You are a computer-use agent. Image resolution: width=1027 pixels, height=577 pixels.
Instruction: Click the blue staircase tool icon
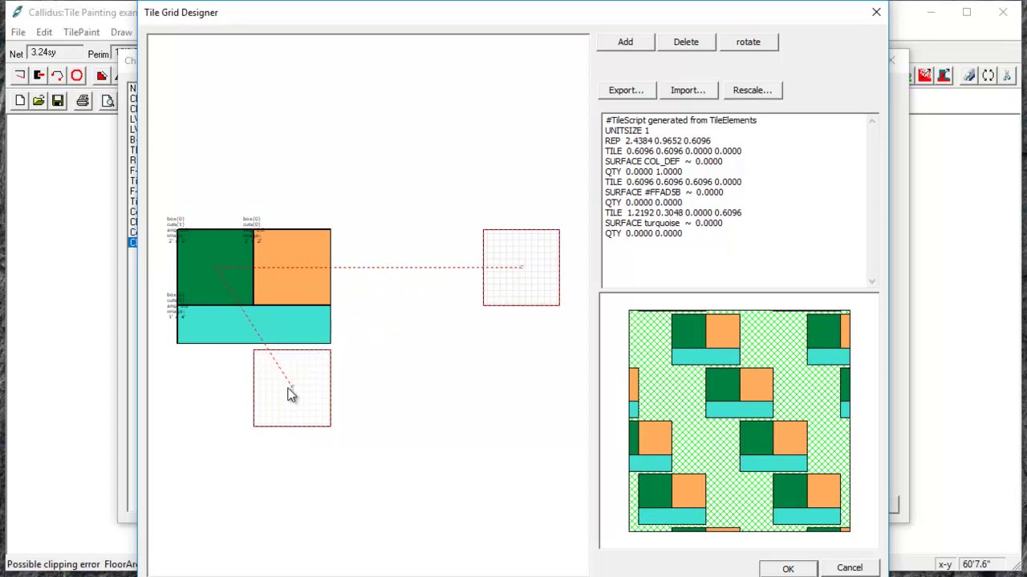[x=969, y=75]
